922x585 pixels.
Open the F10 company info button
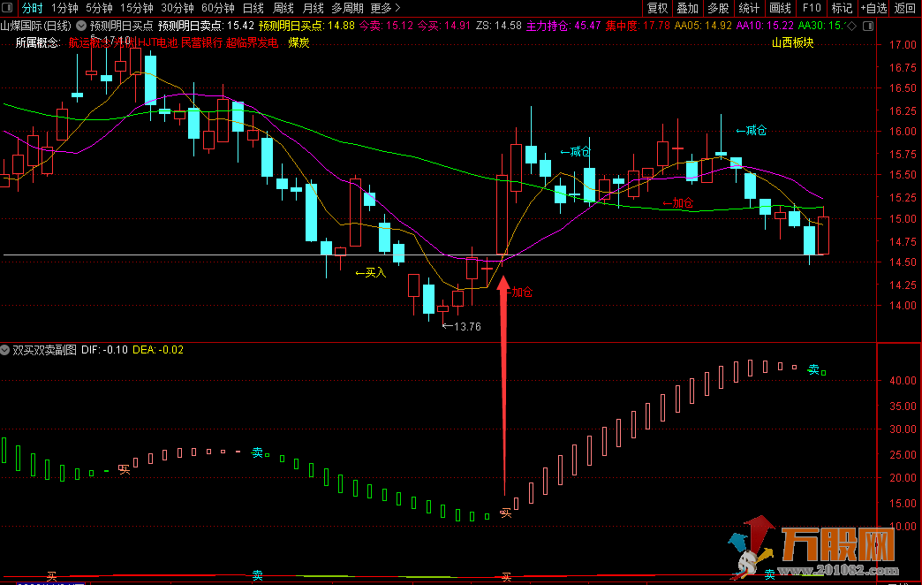click(812, 8)
